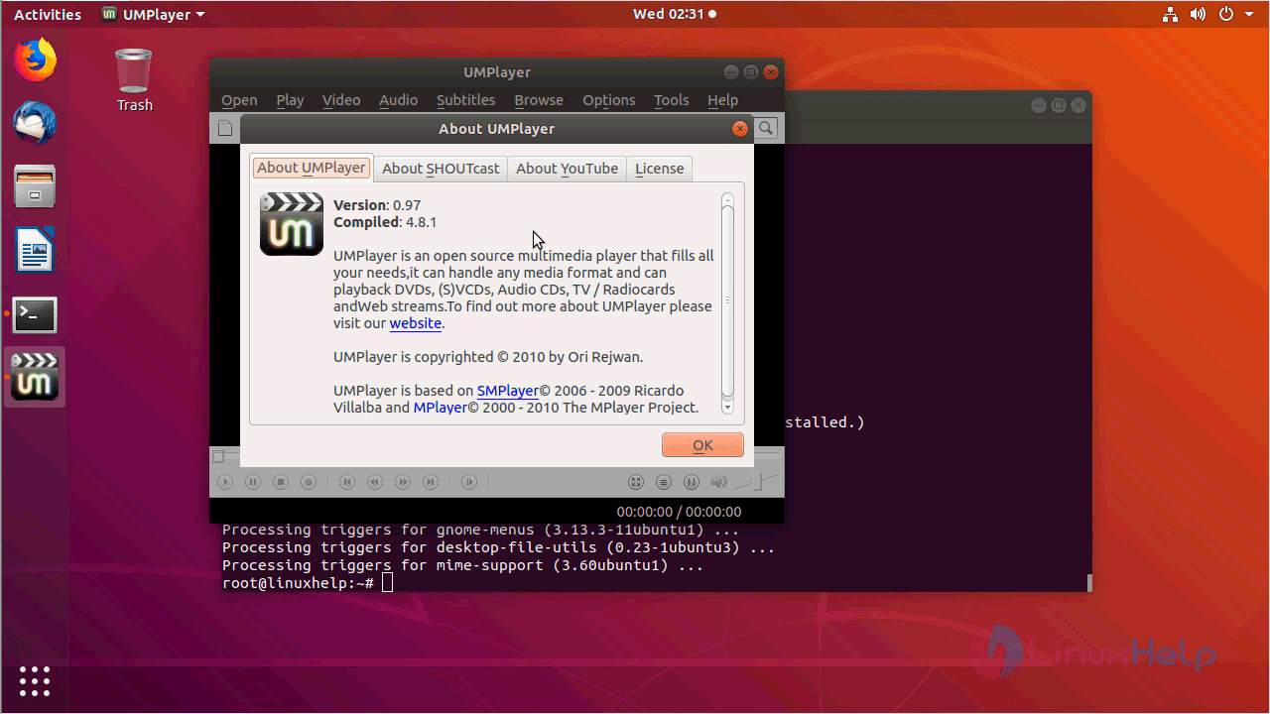Switch to the License tab
Image resolution: width=1270 pixels, height=714 pixels.
pyautogui.click(x=660, y=169)
